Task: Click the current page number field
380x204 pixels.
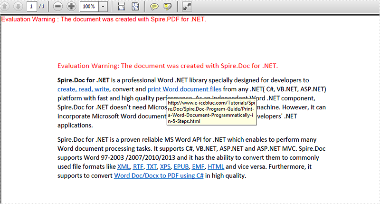Action: click(31, 7)
